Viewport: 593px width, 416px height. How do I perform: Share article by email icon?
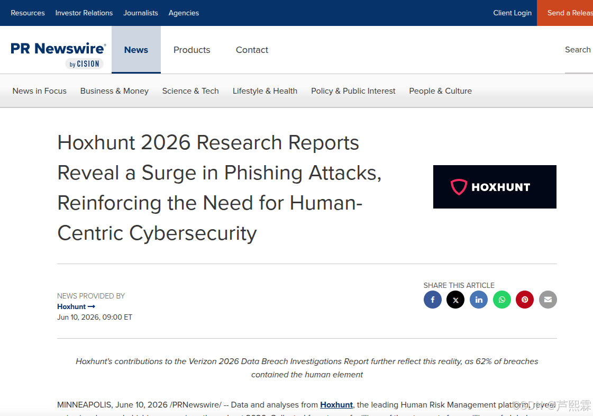pos(548,300)
